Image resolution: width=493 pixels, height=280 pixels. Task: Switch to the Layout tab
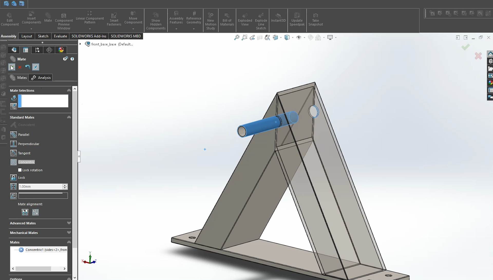(27, 36)
